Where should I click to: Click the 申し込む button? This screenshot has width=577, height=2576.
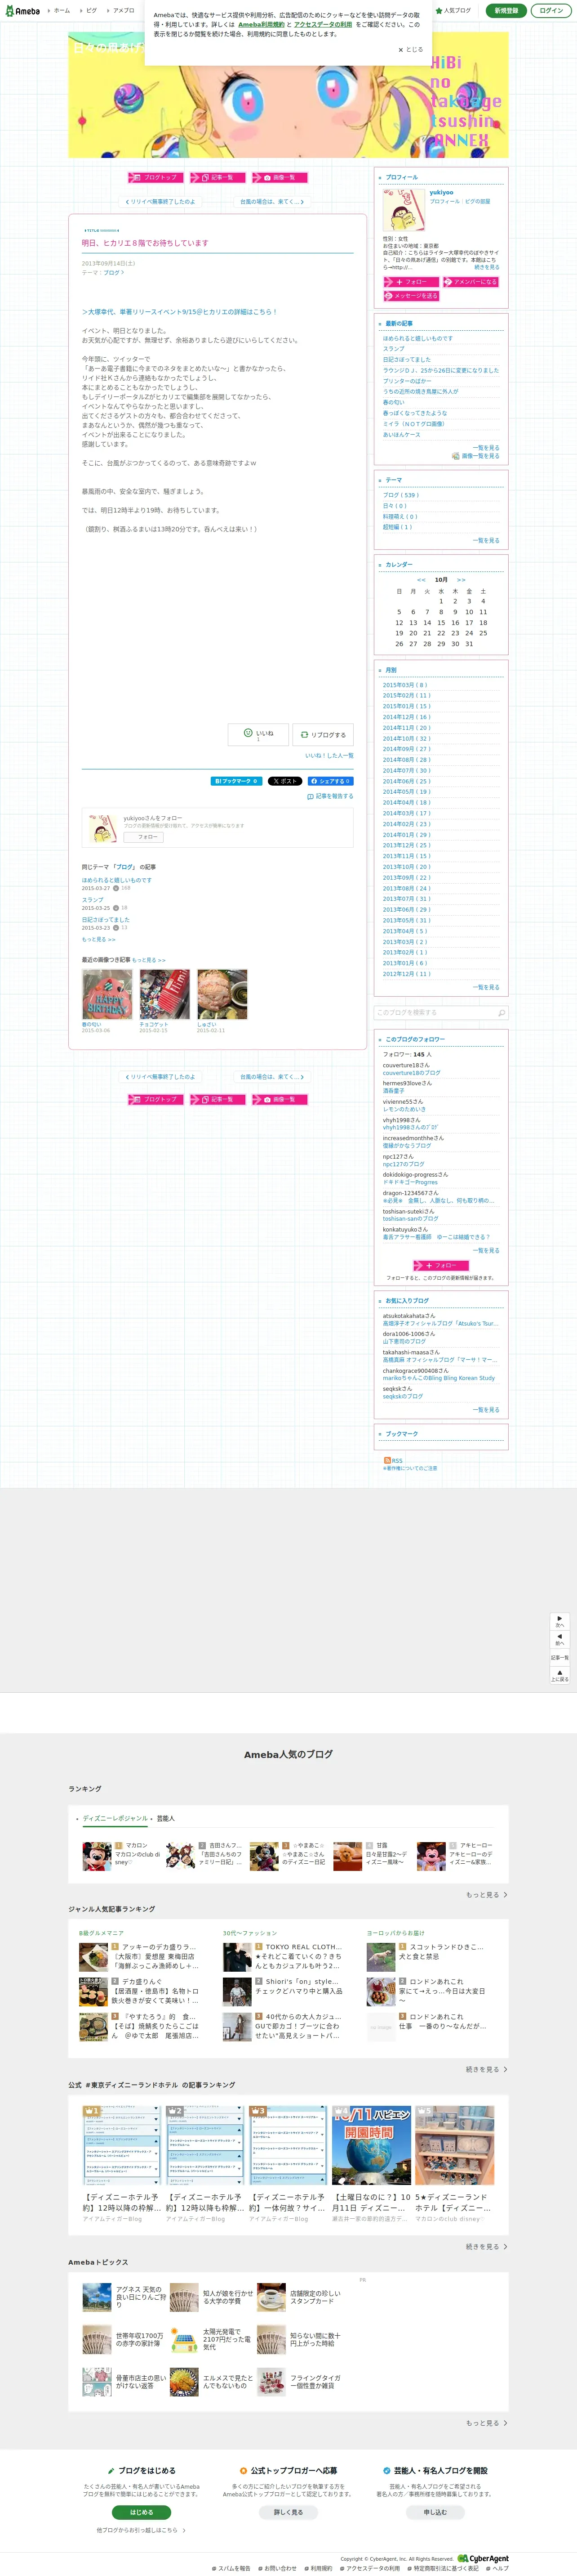435,2512
